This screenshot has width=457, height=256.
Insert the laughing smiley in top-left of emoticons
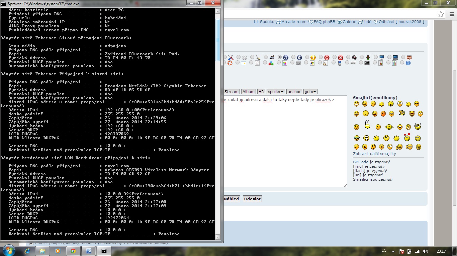tap(356, 104)
